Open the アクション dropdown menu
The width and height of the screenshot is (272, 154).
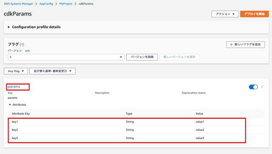click(x=225, y=14)
